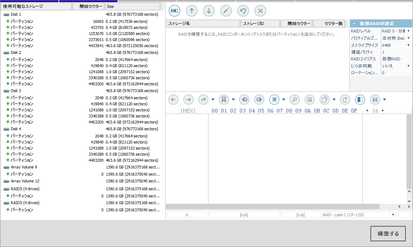This screenshot has width=413, height=247.
Task: Click the ストレージ名 column header
Action: coord(203,24)
